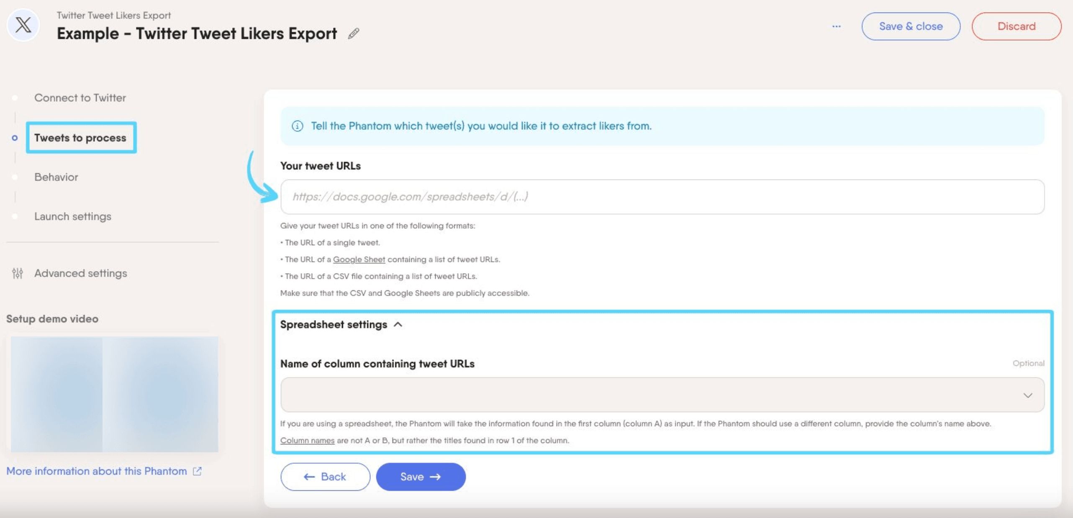
Task: Click the text 'The URL of a single tweet.'
Action: click(332, 243)
